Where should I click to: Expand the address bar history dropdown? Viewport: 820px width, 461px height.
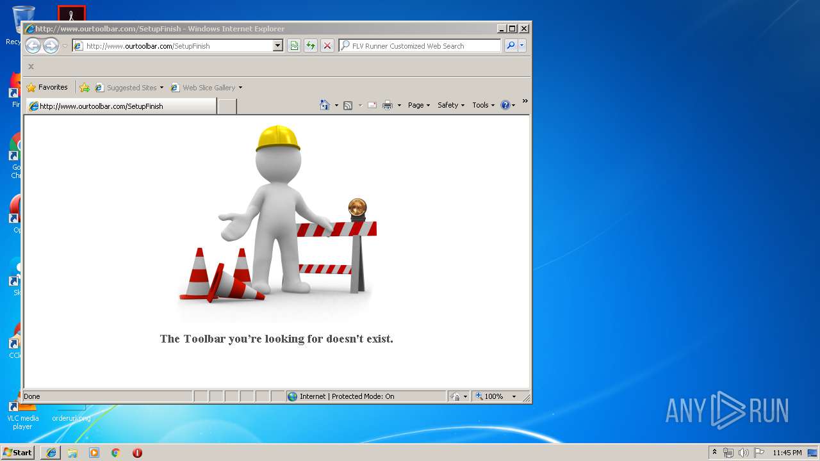pos(277,45)
